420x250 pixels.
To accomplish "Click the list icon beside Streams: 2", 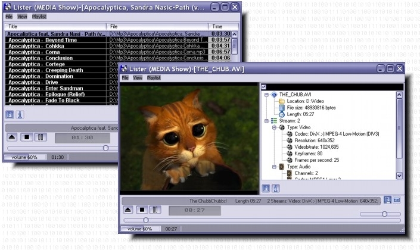I will coord(274,121).
